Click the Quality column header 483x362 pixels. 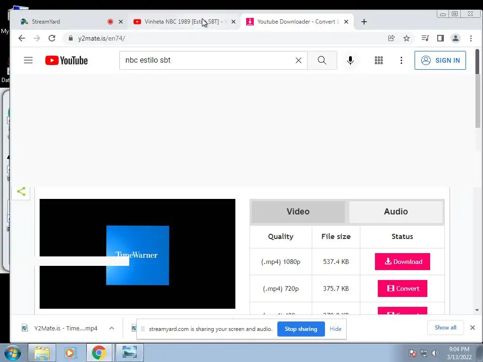(281, 237)
